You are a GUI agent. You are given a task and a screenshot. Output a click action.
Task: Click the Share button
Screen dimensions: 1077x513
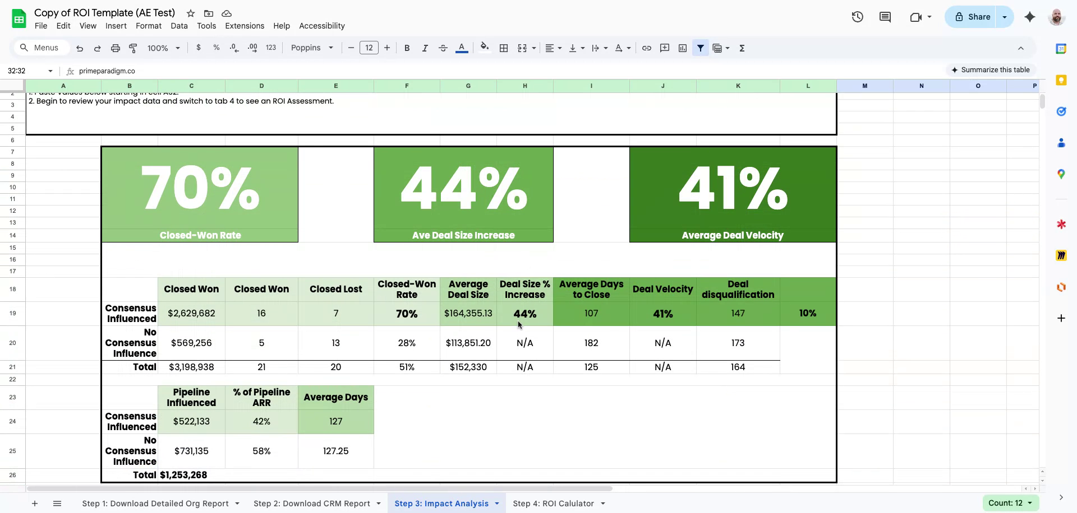[973, 17]
